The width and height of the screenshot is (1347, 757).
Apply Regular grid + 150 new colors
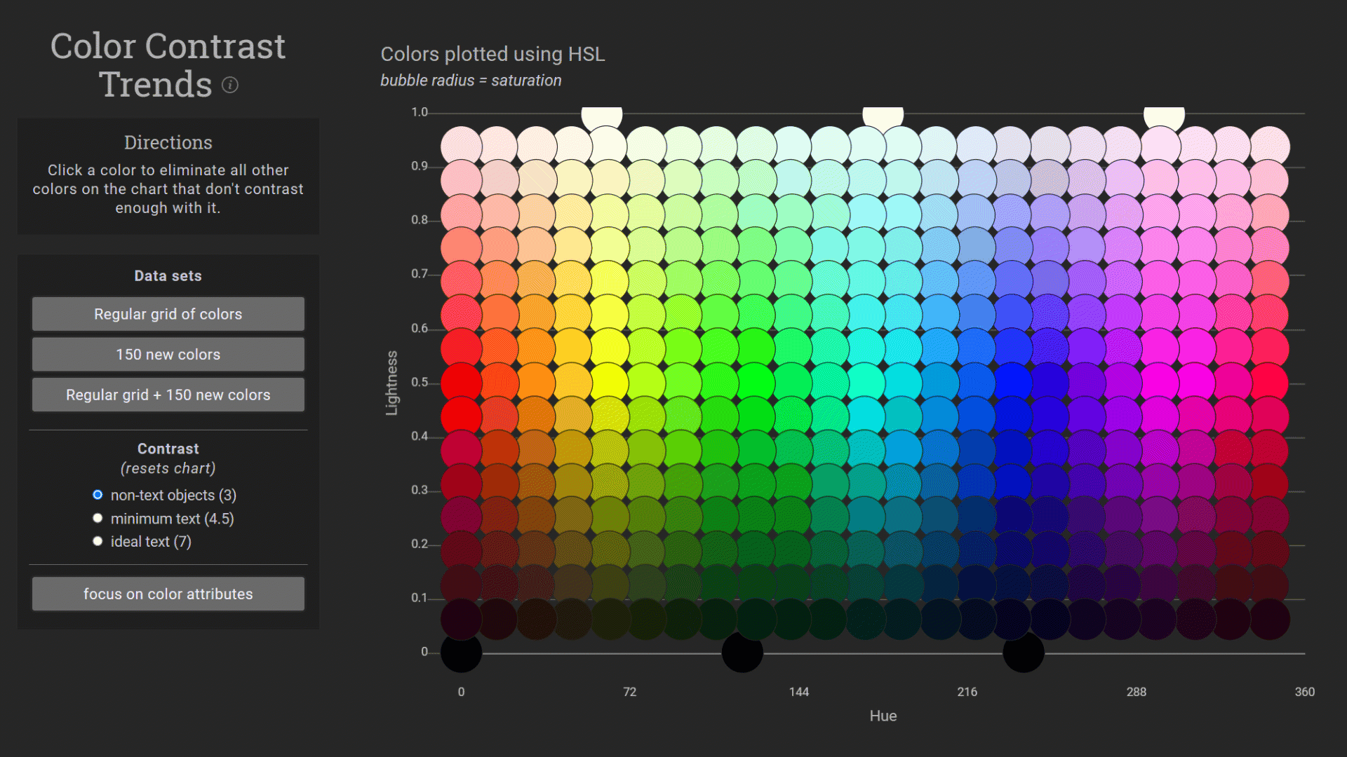(x=168, y=394)
